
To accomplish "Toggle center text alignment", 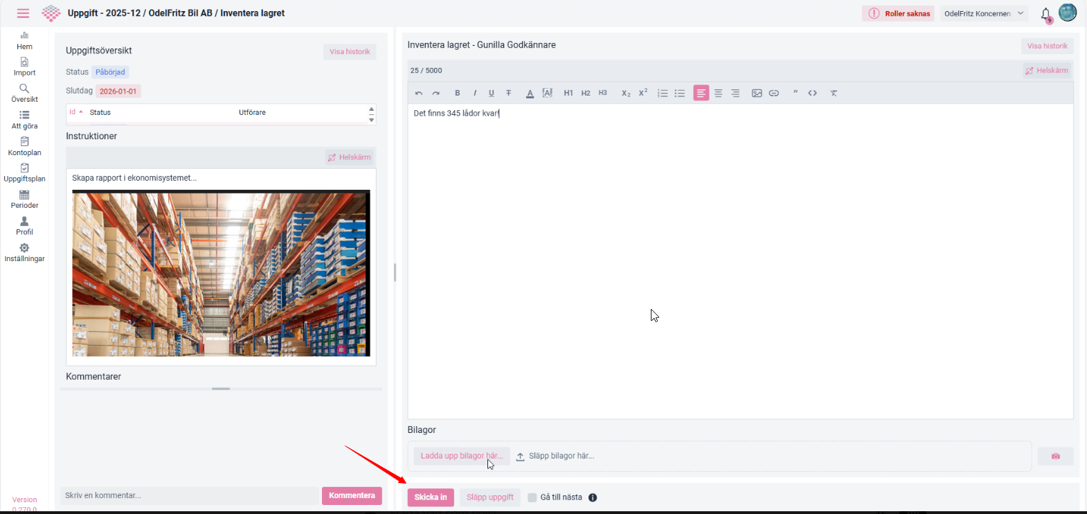I will (718, 93).
